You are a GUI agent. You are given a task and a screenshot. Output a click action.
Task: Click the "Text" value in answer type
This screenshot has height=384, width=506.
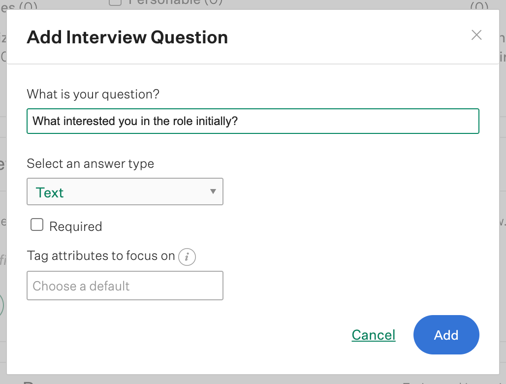[50, 192]
